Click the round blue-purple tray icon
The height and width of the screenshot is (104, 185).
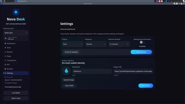pos(157,1)
